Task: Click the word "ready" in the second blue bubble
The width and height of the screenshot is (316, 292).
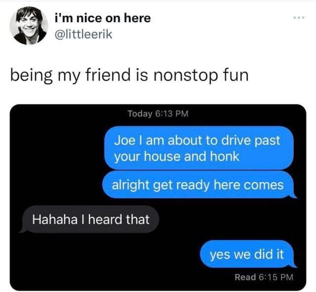Action: click(x=193, y=185)
